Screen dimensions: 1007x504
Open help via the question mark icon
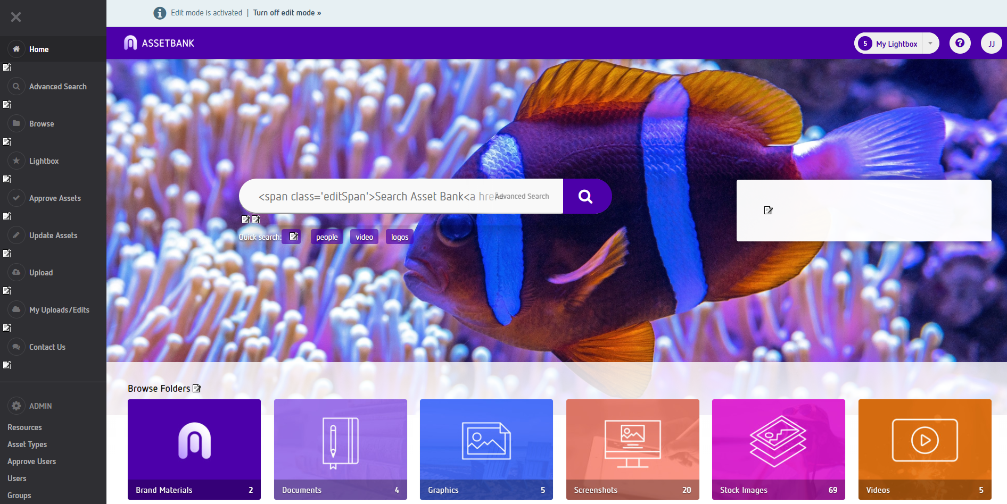(960, 43)
